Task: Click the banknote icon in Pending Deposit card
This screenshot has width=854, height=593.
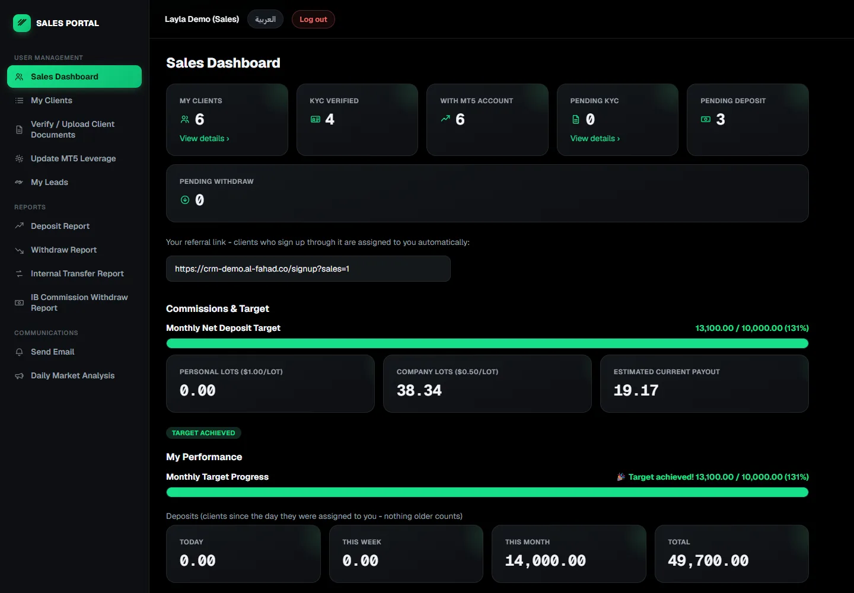Action: coord(706,119)
